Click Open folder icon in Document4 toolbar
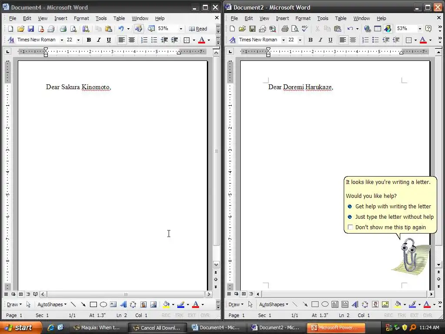Viewport: 445px width, 334px height. point(21,29)
